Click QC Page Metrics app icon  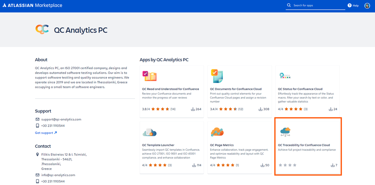(217, 132)
